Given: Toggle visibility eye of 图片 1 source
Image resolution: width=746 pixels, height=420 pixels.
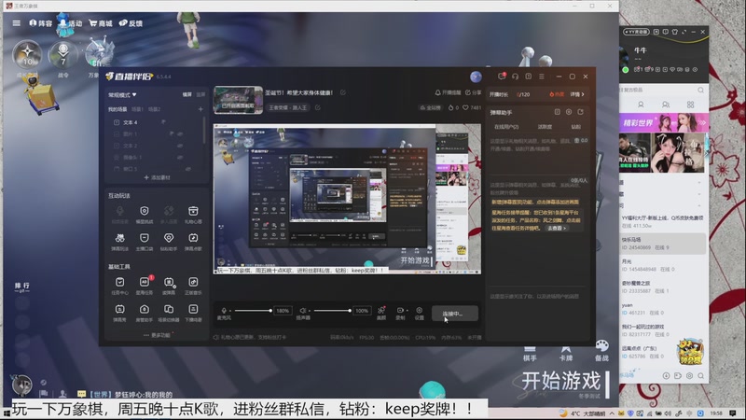Looking at the screenshot, I should pos(181,133).
